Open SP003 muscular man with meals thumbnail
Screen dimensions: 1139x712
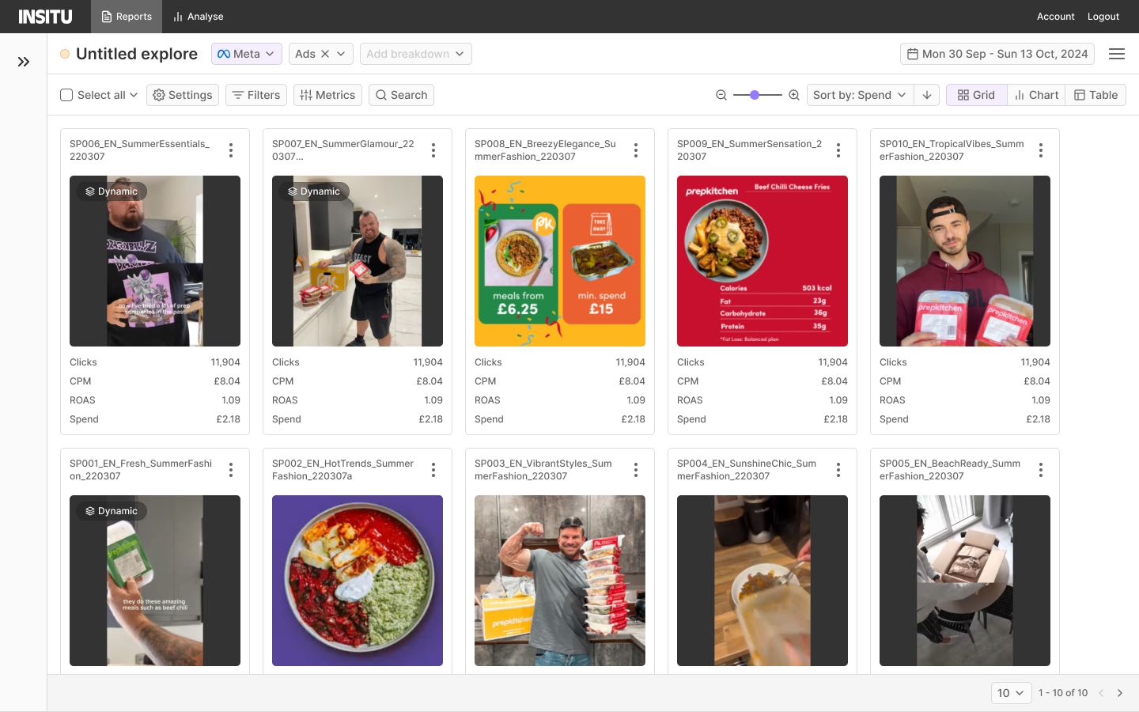click(x=560, y=581)
